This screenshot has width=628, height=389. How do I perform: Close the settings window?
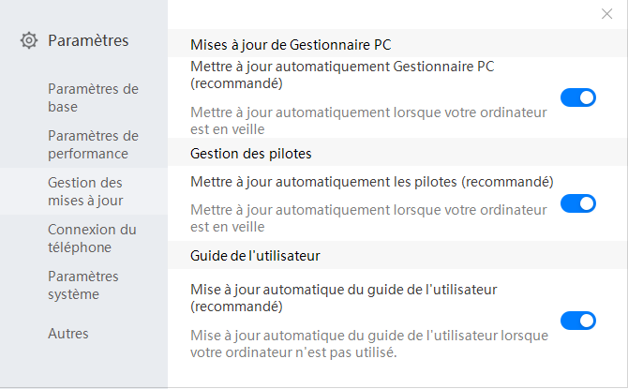point(606,14)
